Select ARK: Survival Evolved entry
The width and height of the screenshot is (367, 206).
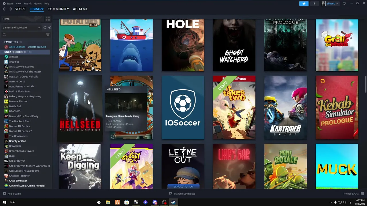coord(22,67)
